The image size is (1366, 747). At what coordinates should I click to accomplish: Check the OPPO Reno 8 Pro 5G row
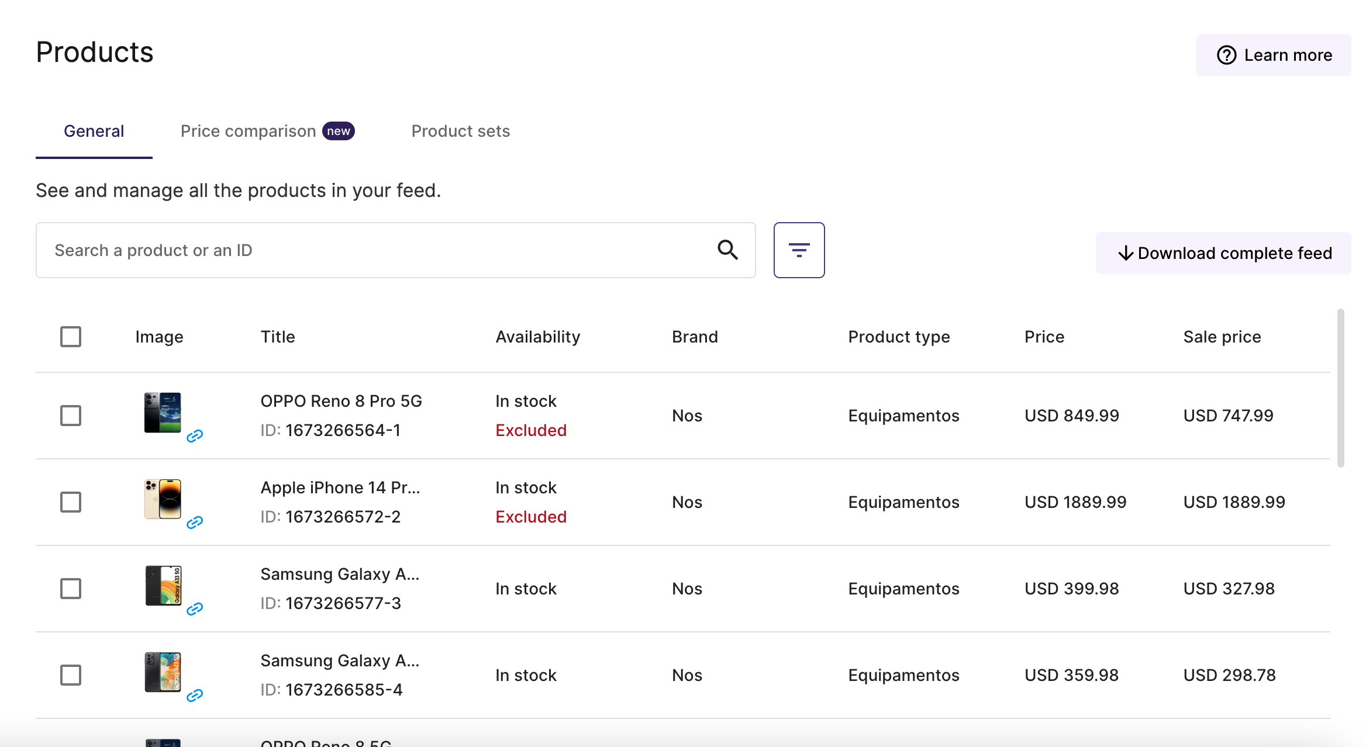(71, 416)
